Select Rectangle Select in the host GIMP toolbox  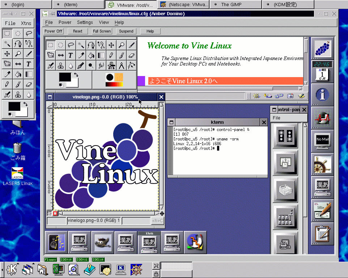click(7, 34)
